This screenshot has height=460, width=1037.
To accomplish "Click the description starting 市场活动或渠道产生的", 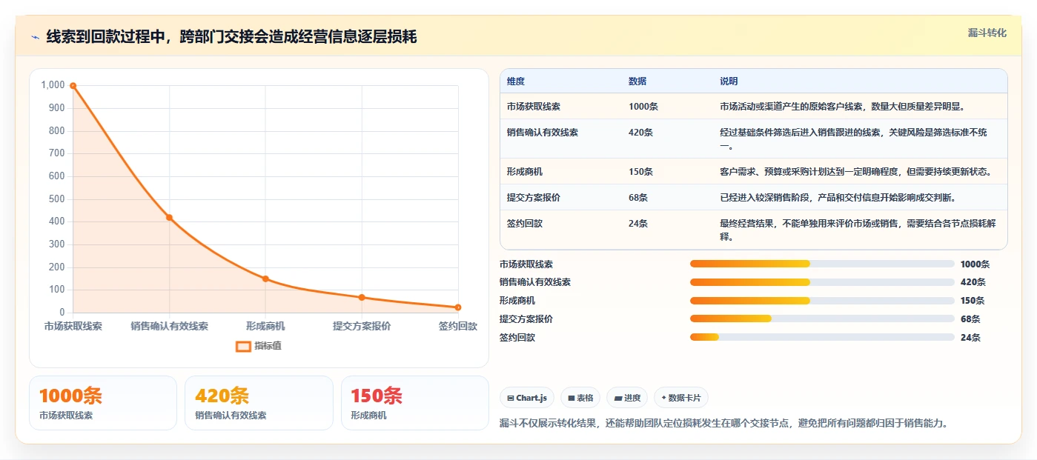I will 842,107.
